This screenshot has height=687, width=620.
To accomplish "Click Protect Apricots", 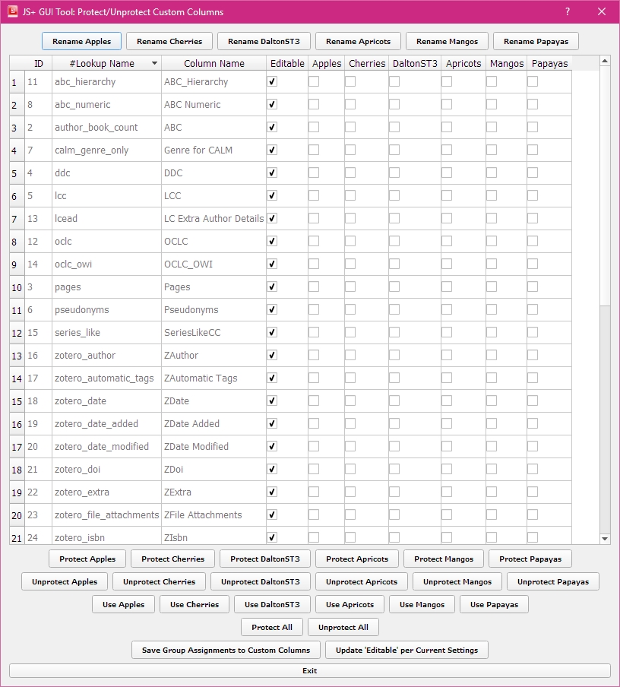I will point(357,559).
